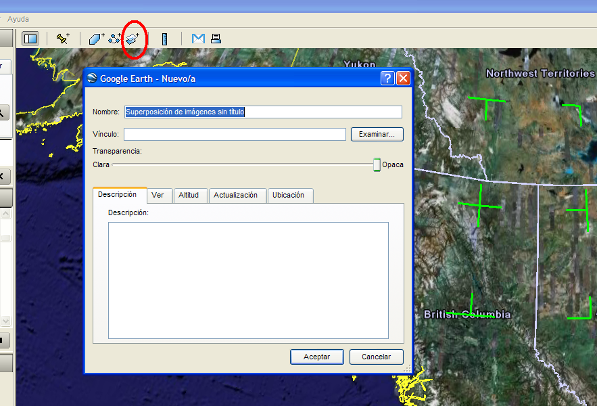Switch to the Descripción tab
597x406 pixels.
click(x=120, y=195)
